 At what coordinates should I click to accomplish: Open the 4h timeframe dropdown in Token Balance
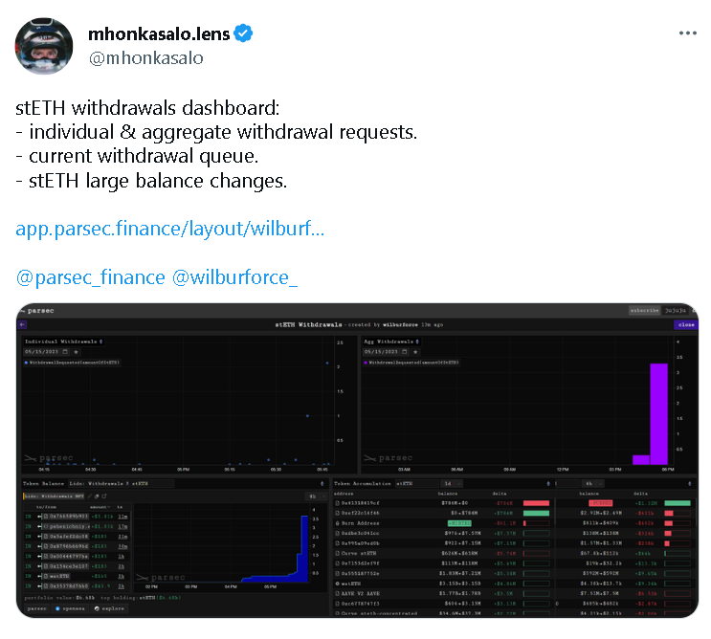click(317, 496)
